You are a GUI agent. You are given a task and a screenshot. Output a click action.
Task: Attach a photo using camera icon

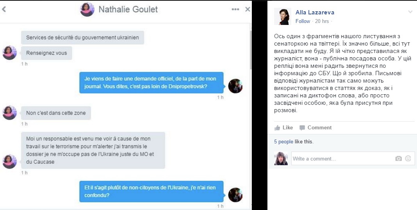tap(398, 159)
